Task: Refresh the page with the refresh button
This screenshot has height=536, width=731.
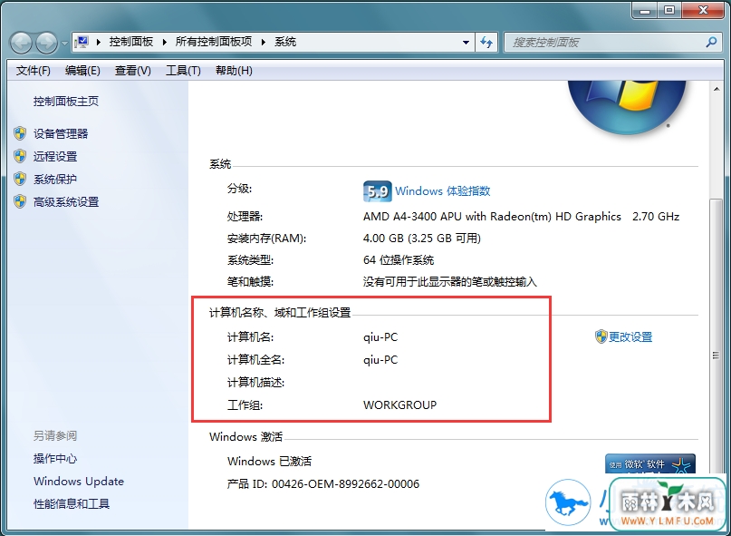Action: pos(486,43)
